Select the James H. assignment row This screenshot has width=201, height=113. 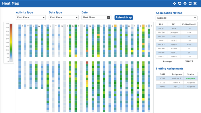coord(177,83)
